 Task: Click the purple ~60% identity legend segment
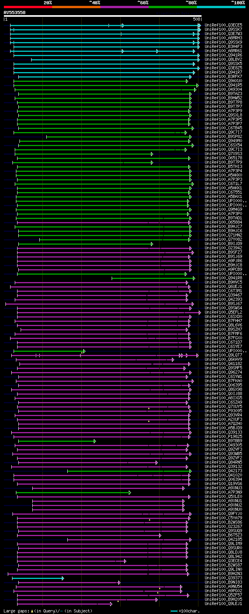124,7
